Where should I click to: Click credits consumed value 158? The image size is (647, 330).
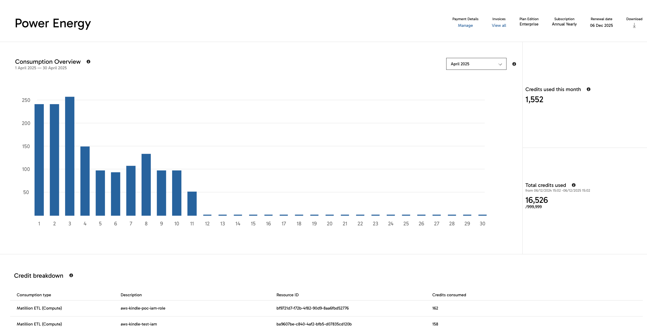tap(435, 324)
